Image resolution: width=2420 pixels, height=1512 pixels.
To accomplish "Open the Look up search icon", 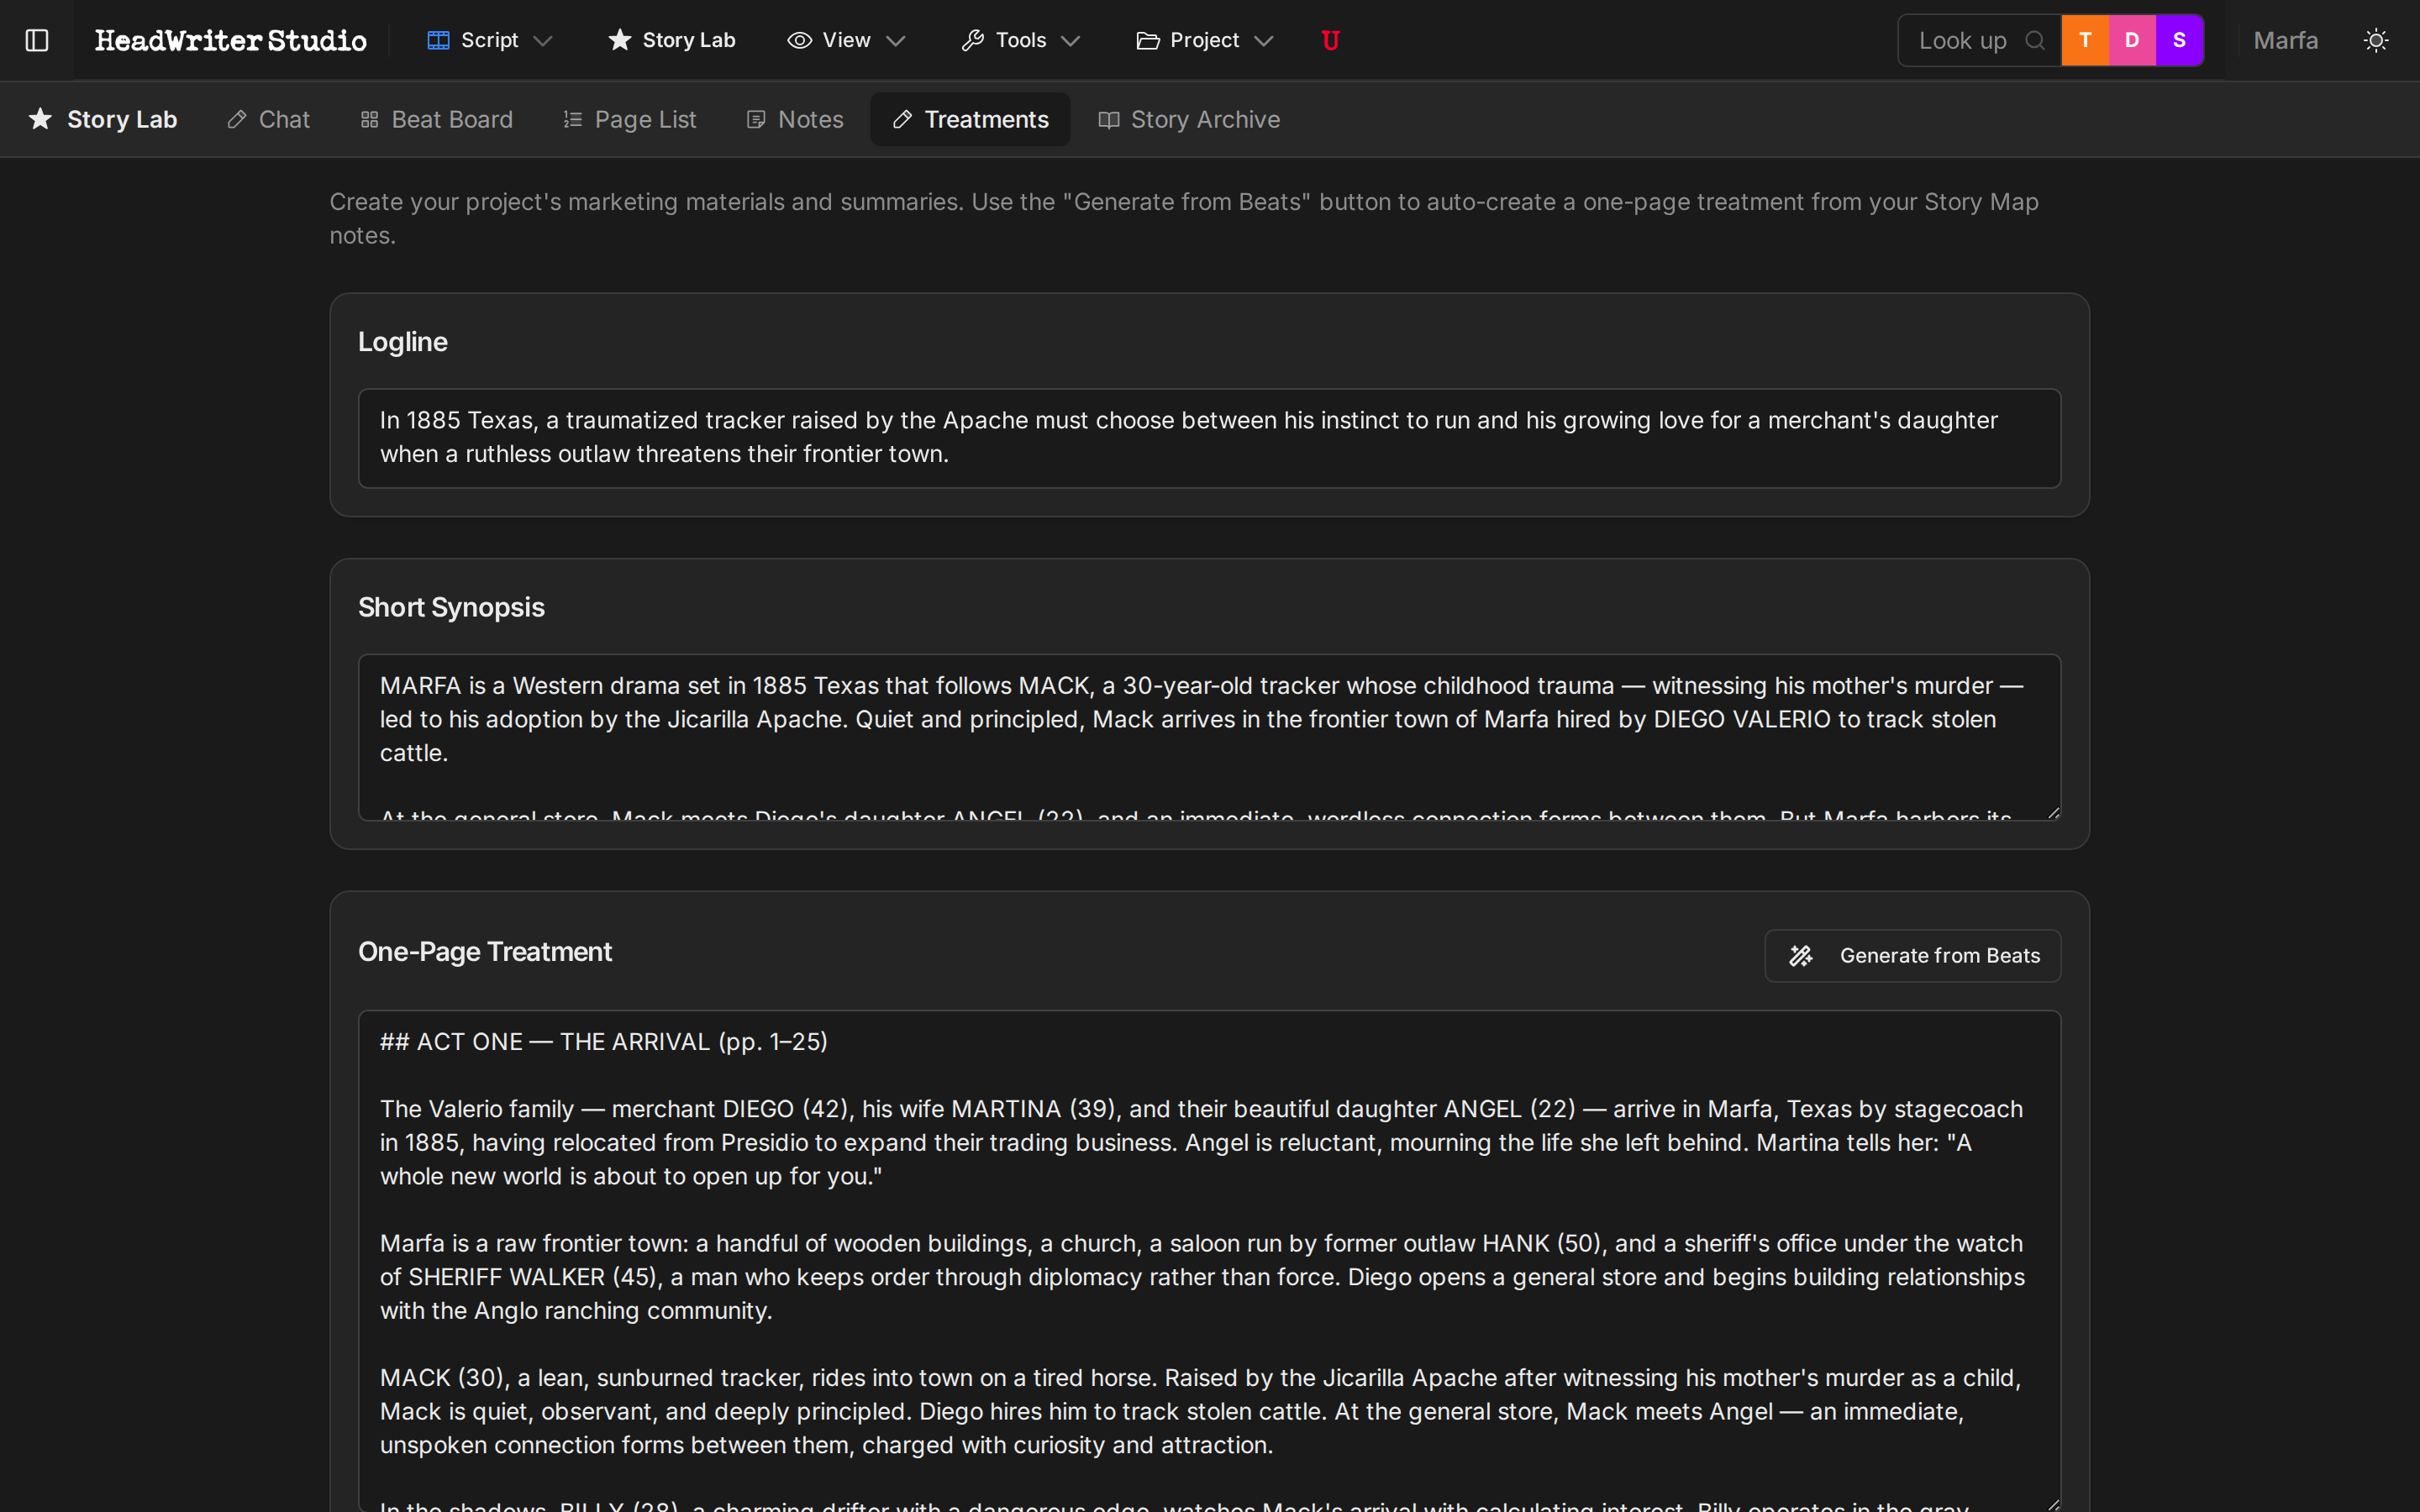I will point(2036,40).
